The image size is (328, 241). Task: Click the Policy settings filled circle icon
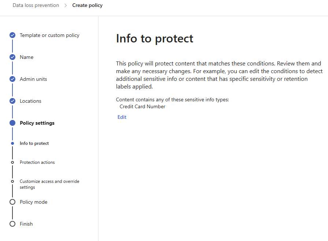(12, 123)
